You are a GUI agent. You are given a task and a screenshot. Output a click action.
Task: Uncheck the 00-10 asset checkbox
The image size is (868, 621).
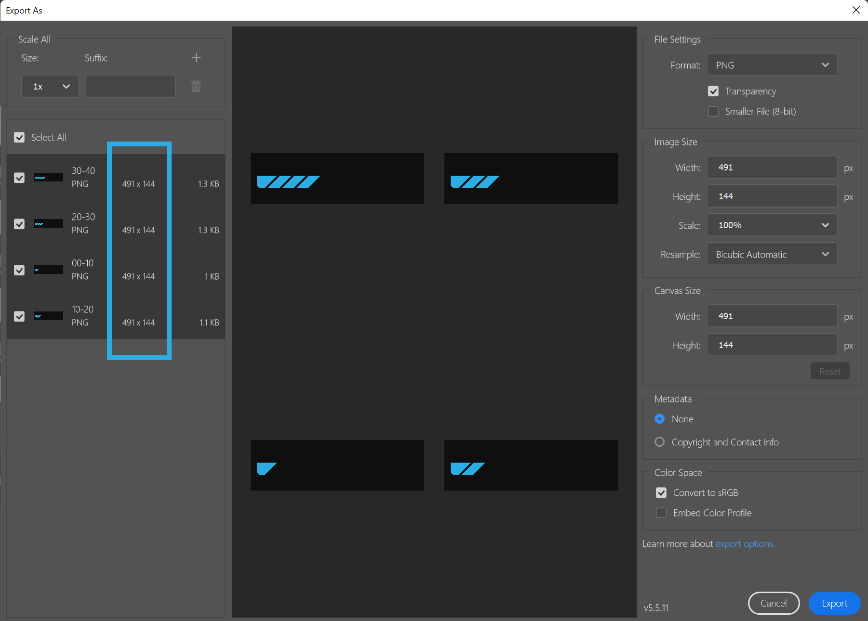click(19, 270)
